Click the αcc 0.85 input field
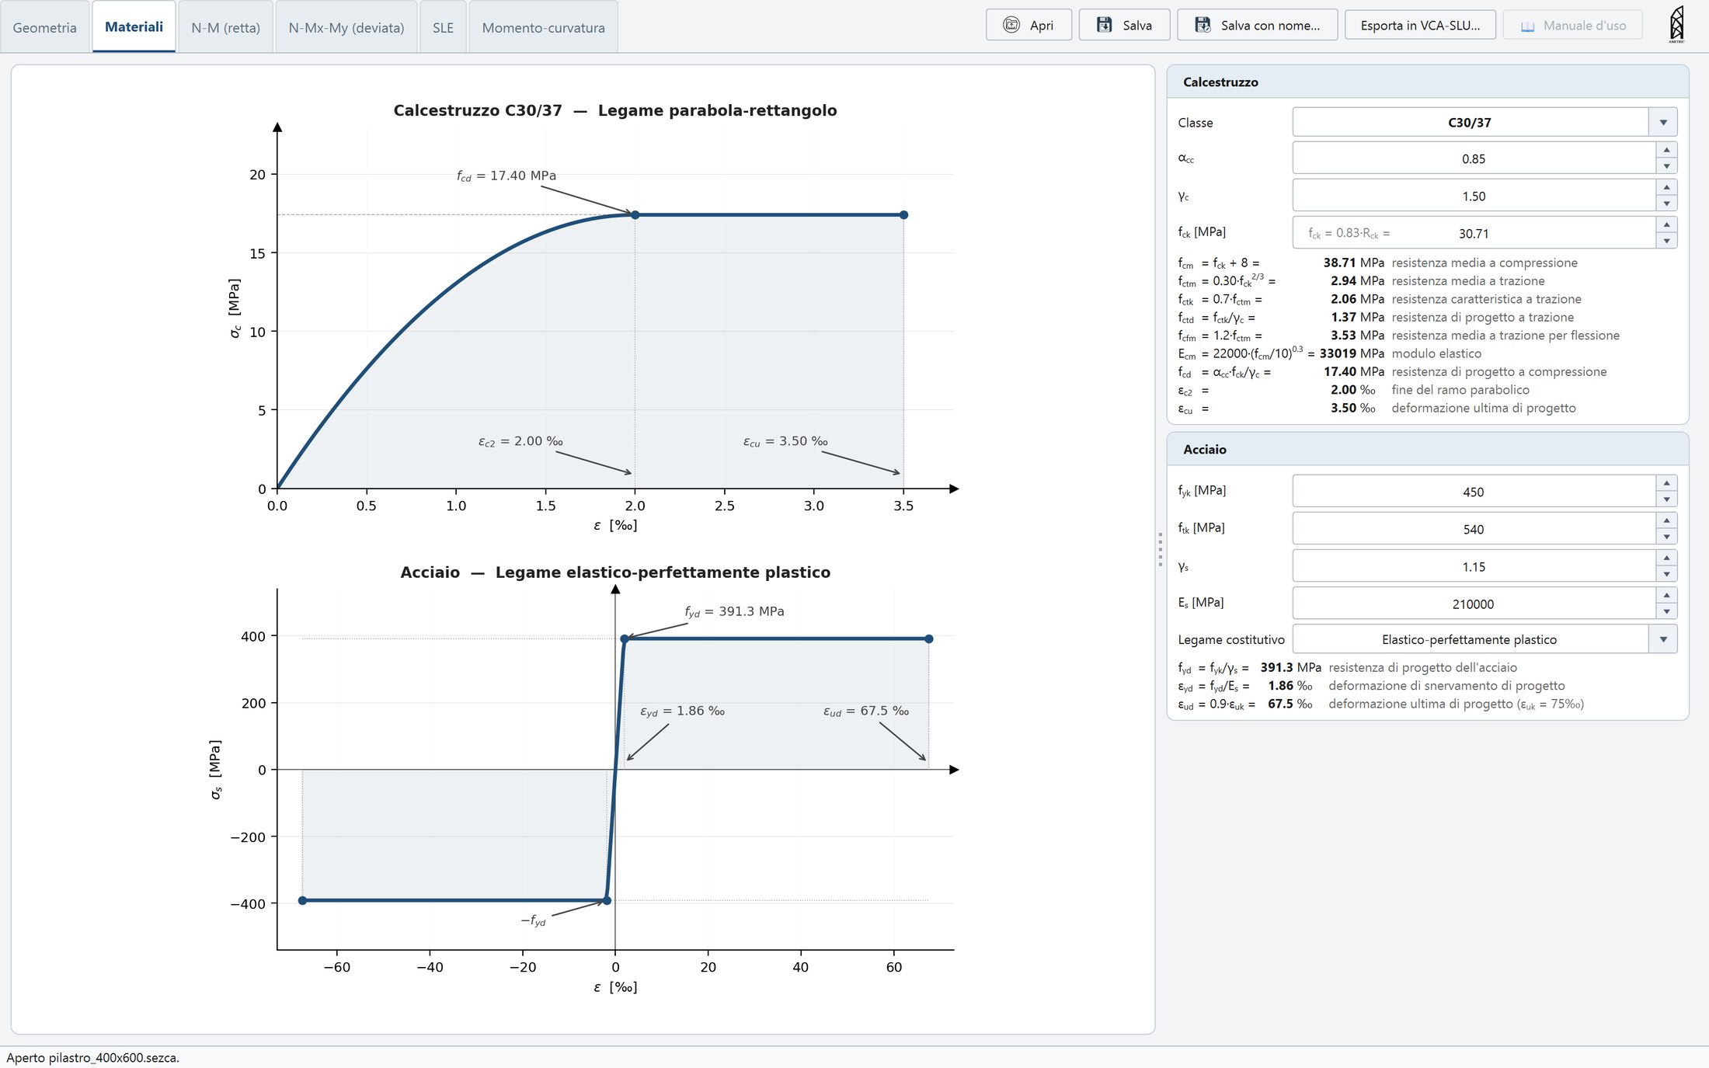Image resolution: width=1709 pixels, height=1068 pixels. [1474, 158]
